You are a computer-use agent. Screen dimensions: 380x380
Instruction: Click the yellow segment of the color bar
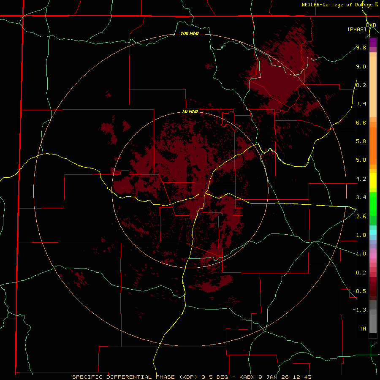tap(373, 181)
